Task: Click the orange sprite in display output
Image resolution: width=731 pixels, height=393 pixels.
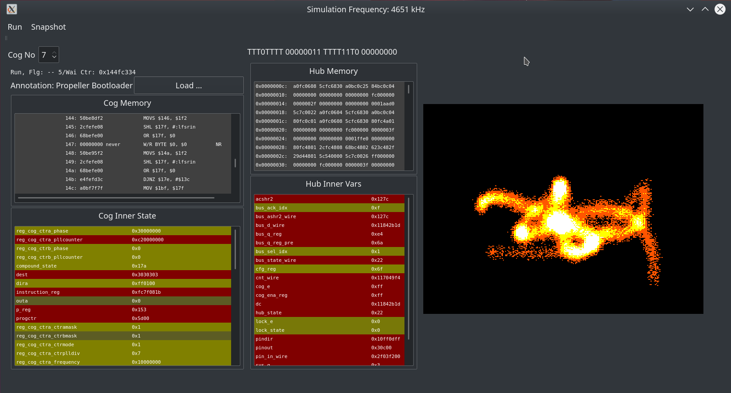Action: [x=560, y=223]
